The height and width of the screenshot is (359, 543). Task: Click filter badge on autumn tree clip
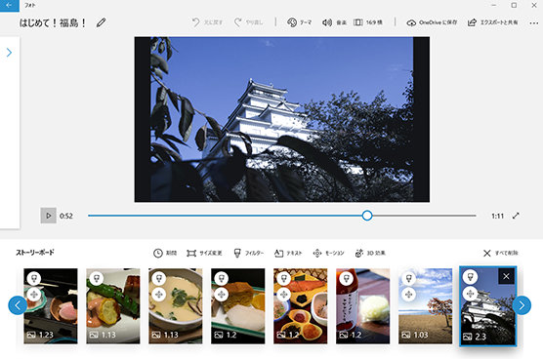tap(408, 278)
